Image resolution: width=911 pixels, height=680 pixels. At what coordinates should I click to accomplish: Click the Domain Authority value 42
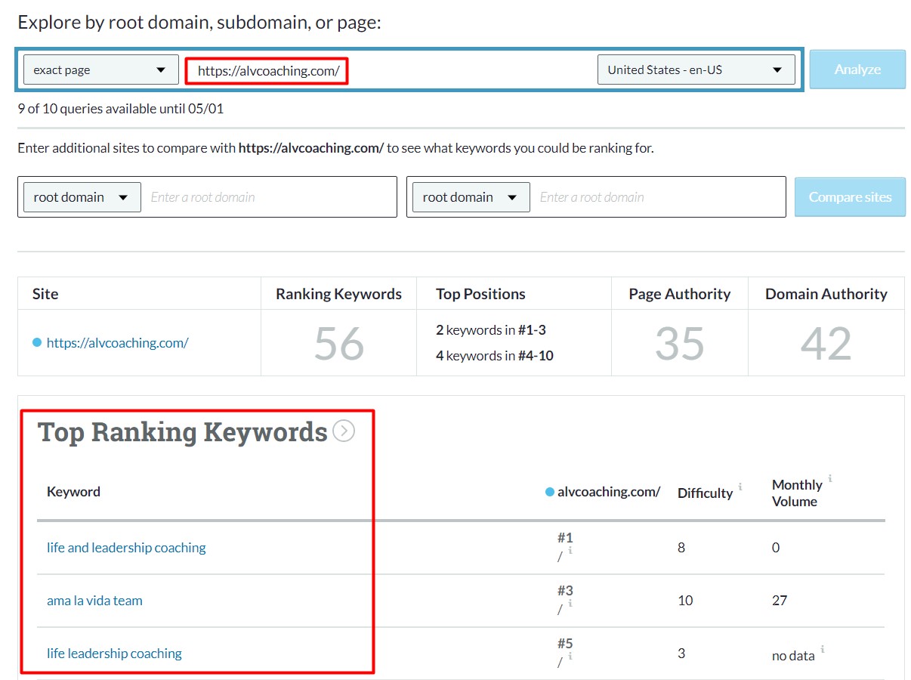[x=826, y=343]
